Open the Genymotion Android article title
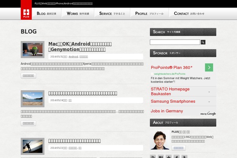The image size is (237, 158). click(80, 47)
